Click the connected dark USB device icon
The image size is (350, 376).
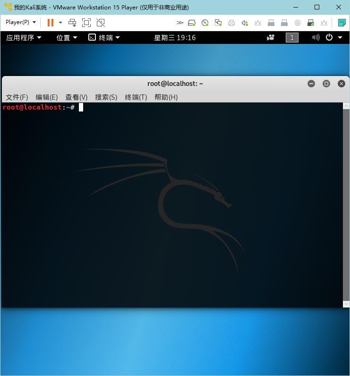tap(311, 23)
